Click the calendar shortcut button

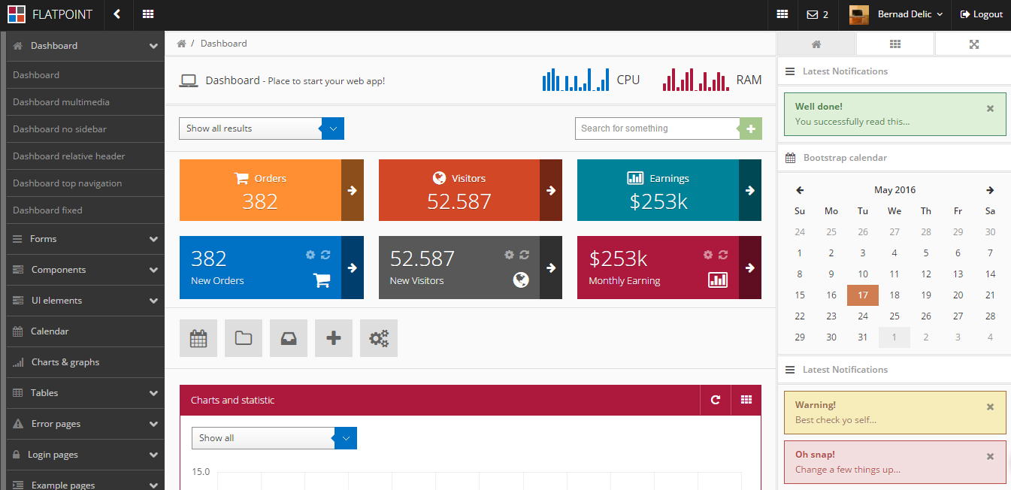tap(198, 338)
